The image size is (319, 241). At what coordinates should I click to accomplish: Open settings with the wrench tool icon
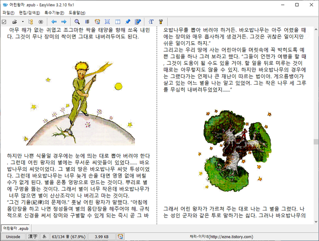pos(161,21)
